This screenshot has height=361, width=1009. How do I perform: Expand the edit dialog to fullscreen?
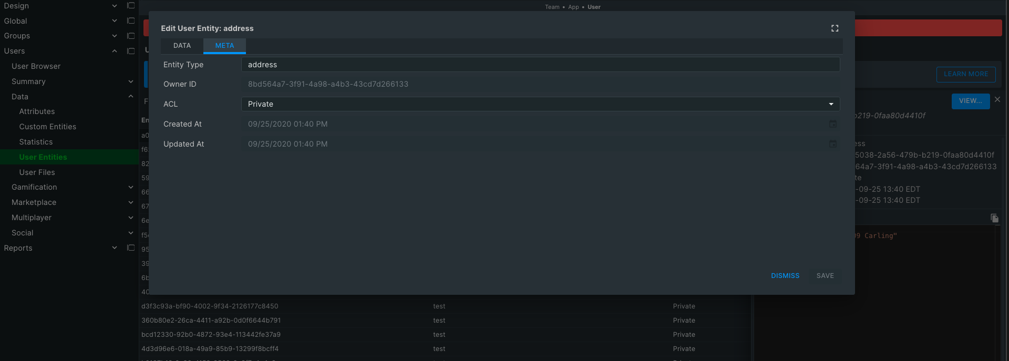point(835,28)
